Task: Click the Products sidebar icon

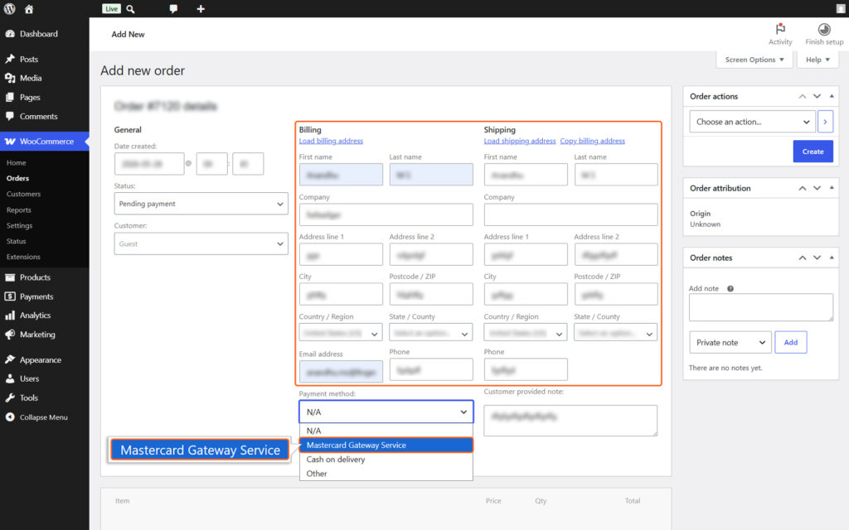Action: pyautogui.click(x=10, y=277)
